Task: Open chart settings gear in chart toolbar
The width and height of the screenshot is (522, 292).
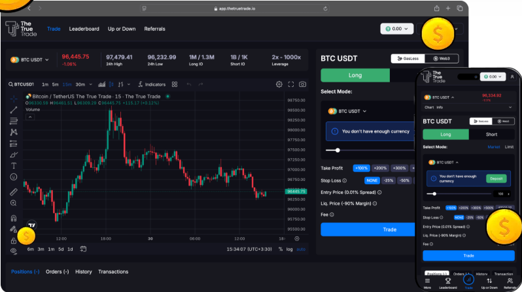Action: click(x=279, y=84)
